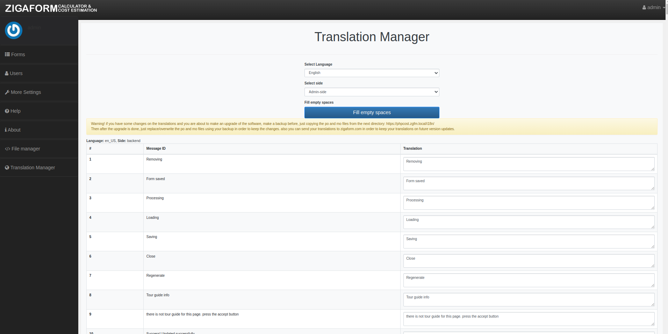Image resolution: width=668 pixels, height=334 pixels.
Task: Click the More Settings wrench icon
Action: pyautogui.click(x=7, y=92)
